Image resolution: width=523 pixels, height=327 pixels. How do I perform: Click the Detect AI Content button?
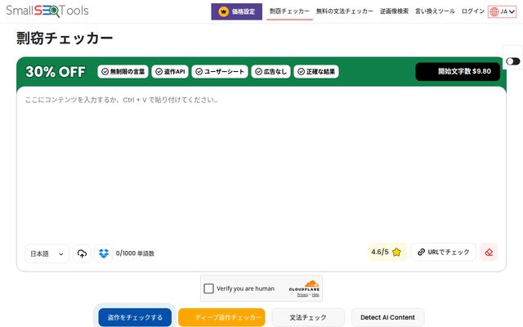(387, 317)
